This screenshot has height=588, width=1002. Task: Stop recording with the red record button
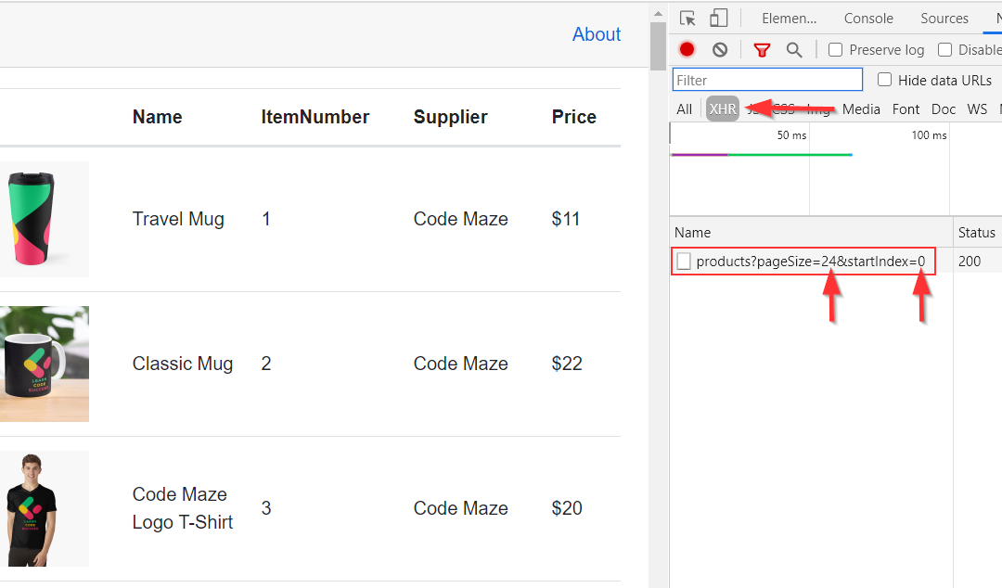687,50
